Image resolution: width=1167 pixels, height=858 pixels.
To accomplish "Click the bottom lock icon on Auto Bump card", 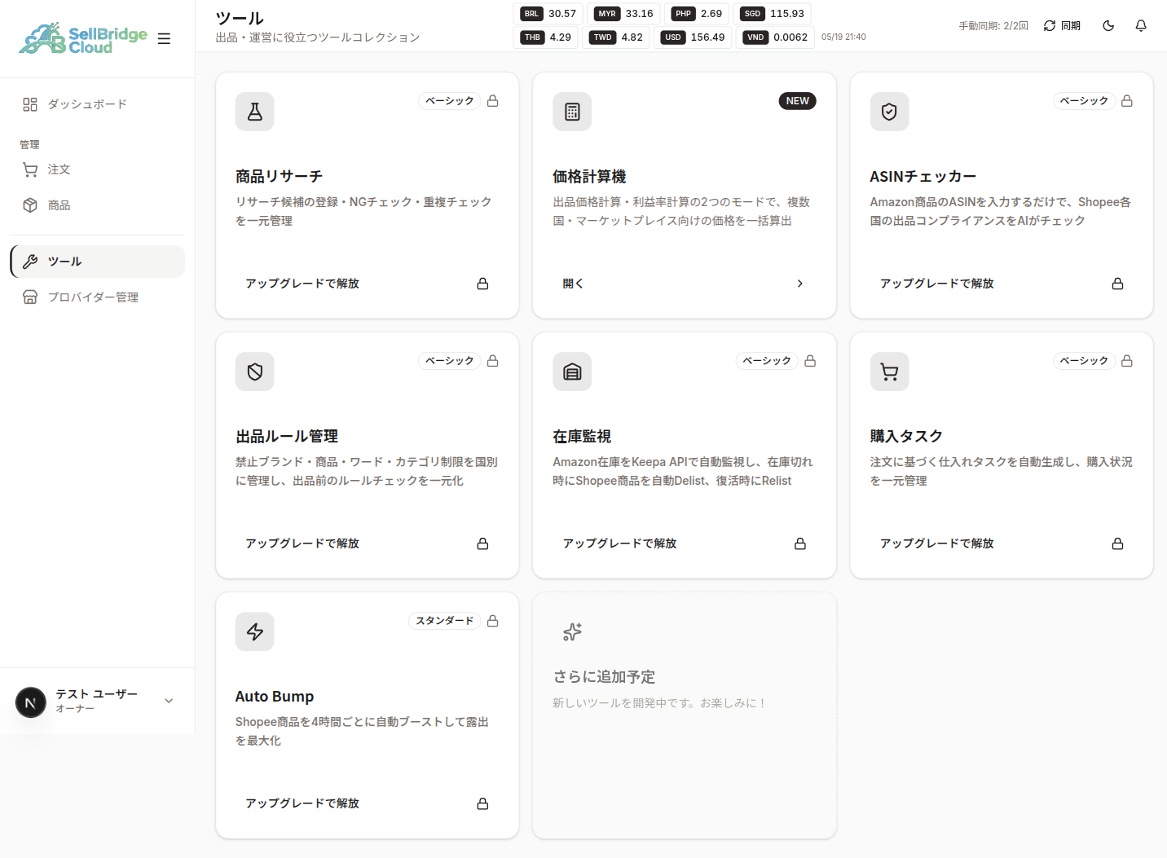I will click(x=483, y=803).
